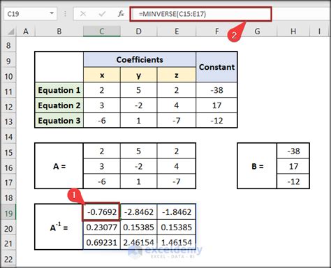Select the Equation 1 label cell
This screenshot has height=268, width=331.
click(x=59, y=90)
